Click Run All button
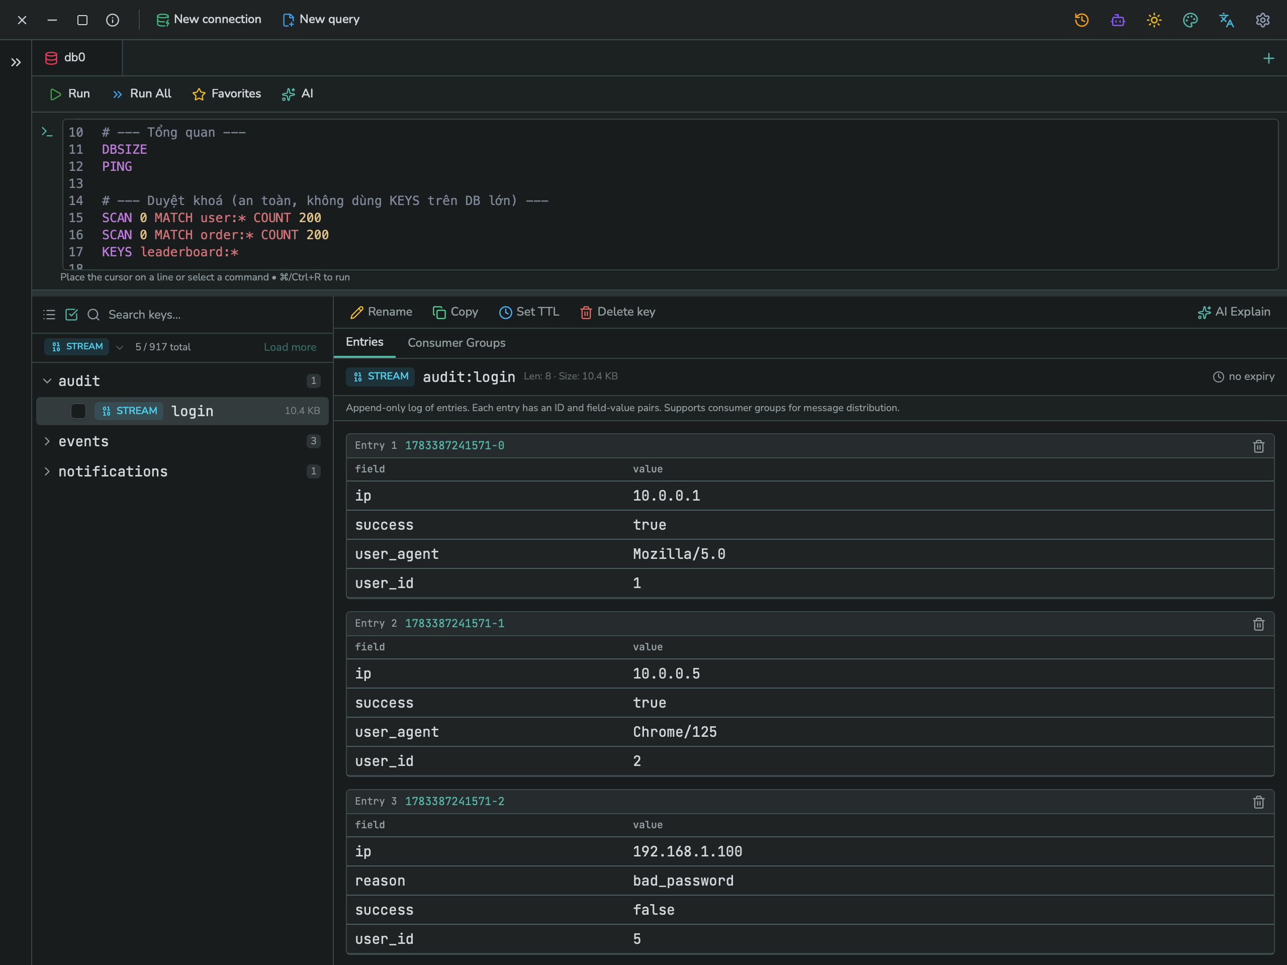 [x=142, y=93]
